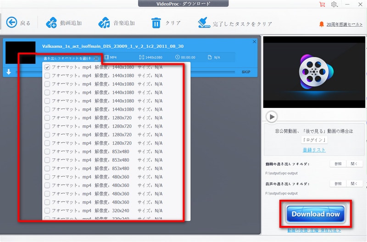Remove the video task with its X button
The width and height of the screenshot is (367, 242).
254,42
